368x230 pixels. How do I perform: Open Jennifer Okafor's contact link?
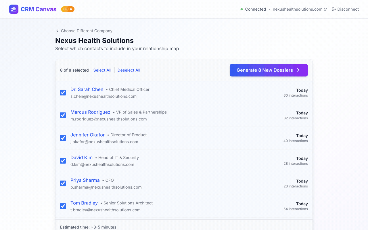pos(87,135)
